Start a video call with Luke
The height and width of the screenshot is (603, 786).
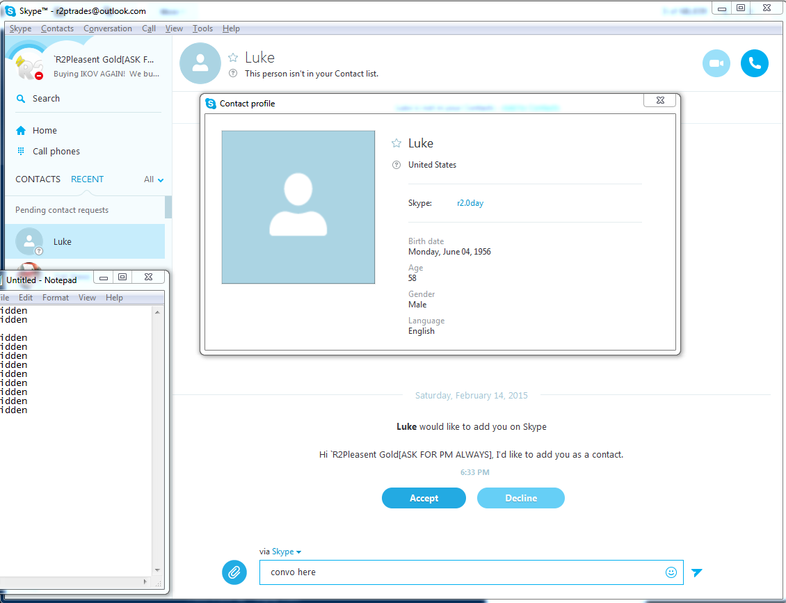click(x=716, y=63)
